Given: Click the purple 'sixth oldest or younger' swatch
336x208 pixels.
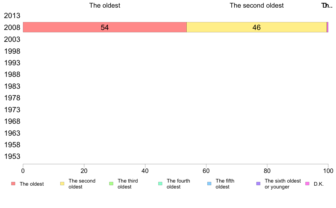Looking at the screenshot, I should (259, 184).
